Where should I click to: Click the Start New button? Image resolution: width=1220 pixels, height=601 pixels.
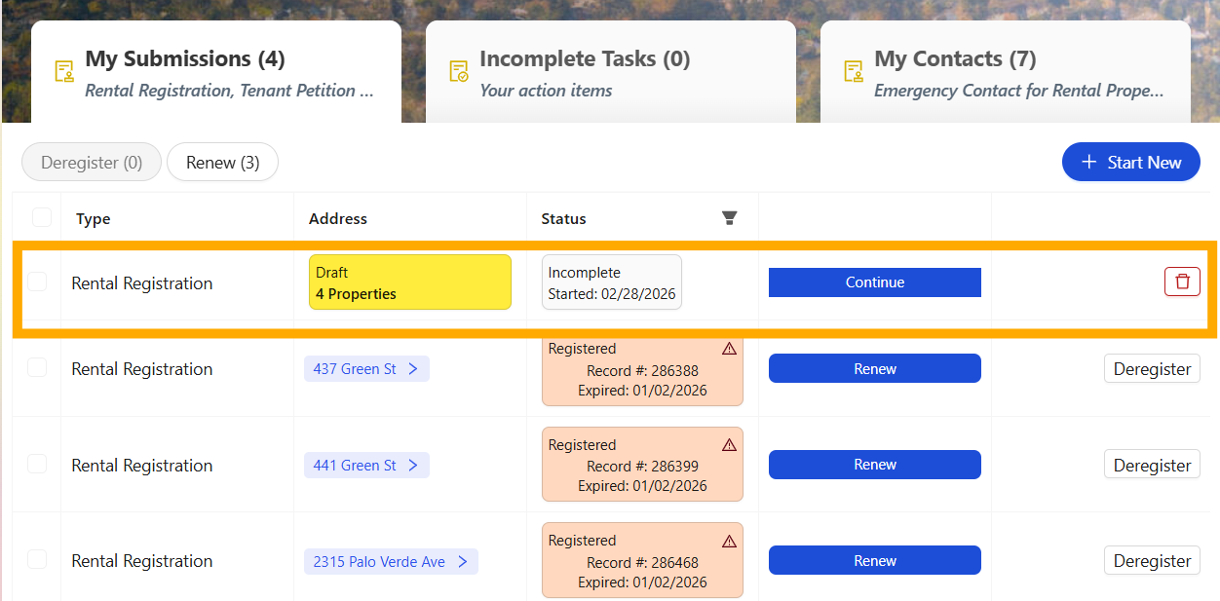[1131, 163]
